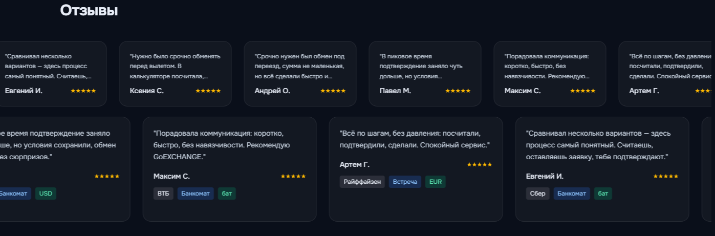715x236 pixels.
Task: Select the ВТБ tag on Максим С. review
Action: tap(163, 194)
